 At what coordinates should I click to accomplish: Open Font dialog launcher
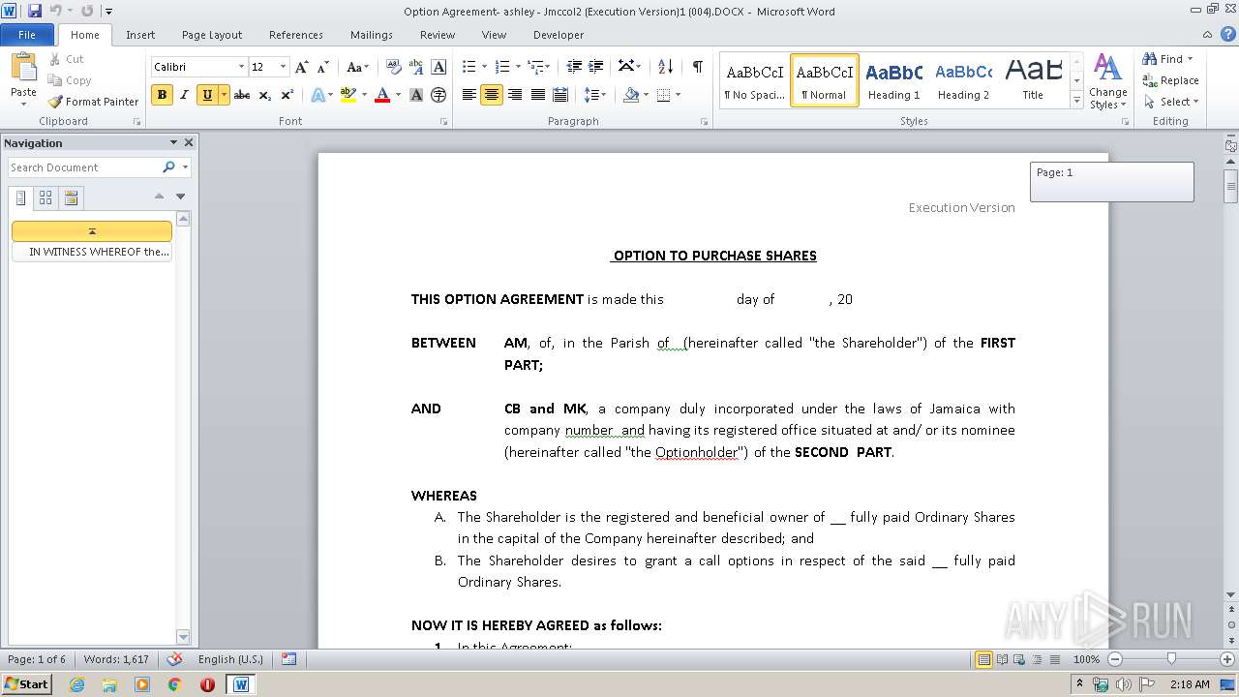click(x=444, y=122)
